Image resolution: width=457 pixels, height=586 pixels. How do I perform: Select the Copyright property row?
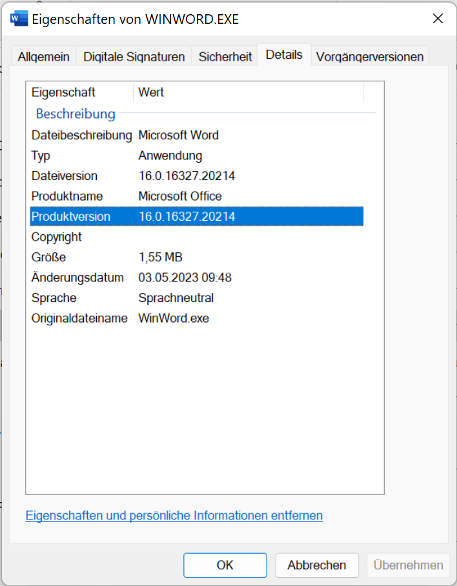point(196,237)
